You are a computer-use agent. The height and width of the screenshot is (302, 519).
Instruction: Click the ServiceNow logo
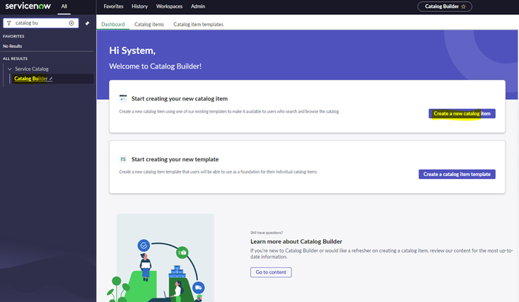[x=28, y=6]
